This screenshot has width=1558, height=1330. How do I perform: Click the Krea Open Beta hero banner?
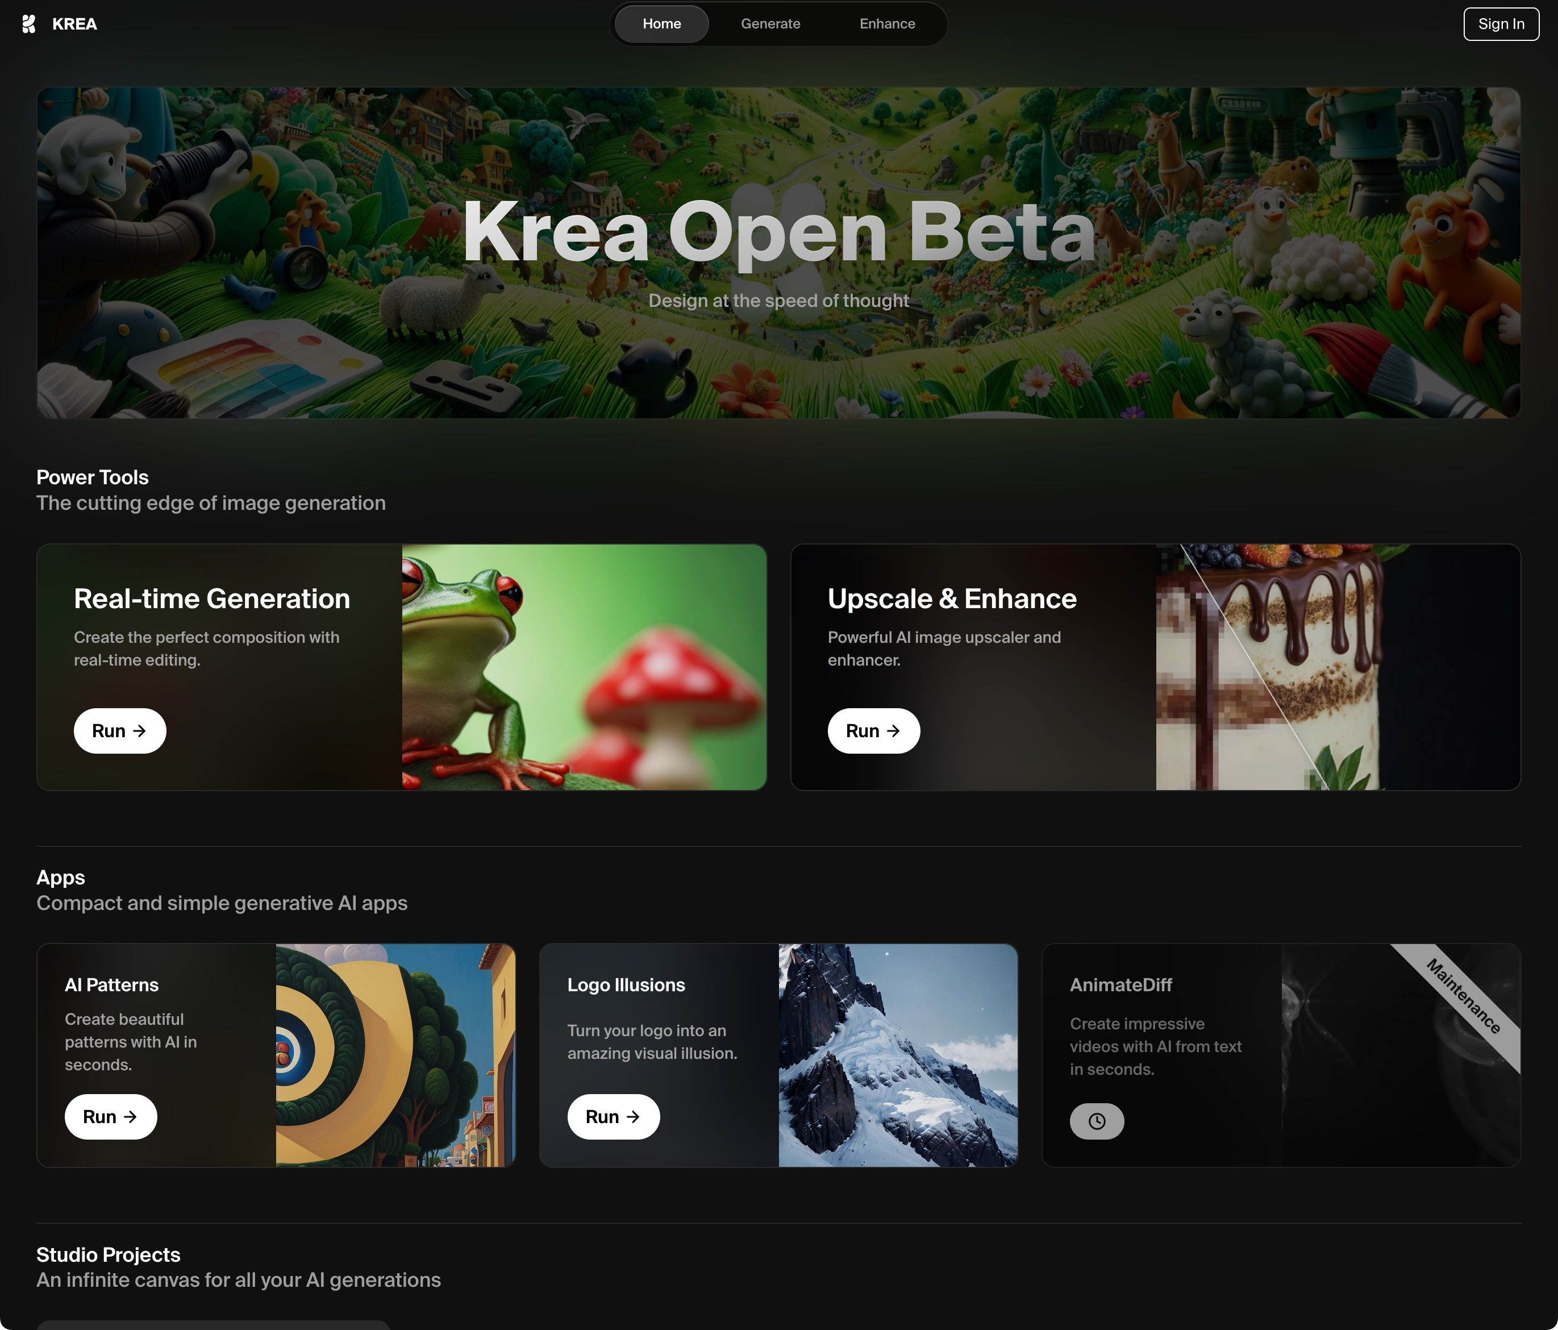click(779, 253)
